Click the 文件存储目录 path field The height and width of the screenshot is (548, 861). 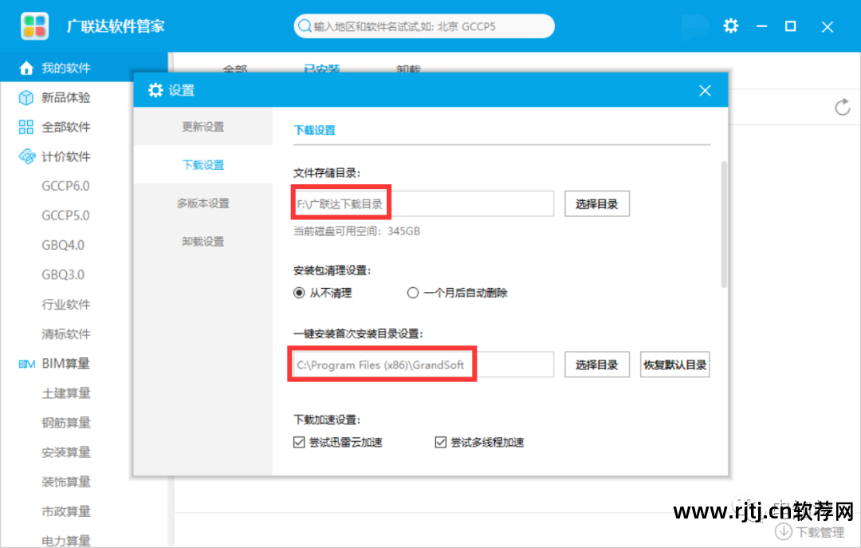[423, 204]
